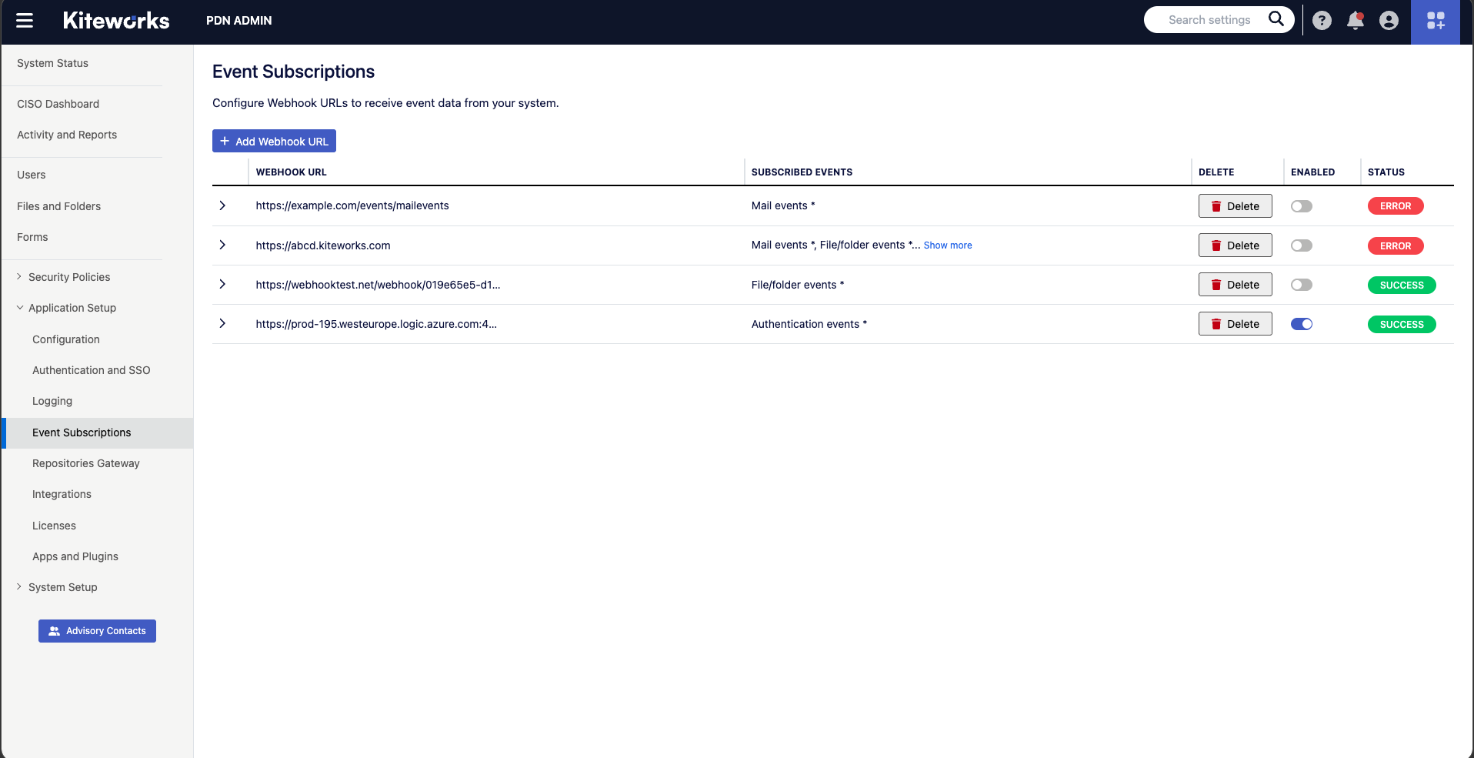Screen dimensions: 1474x758
Task: Enable the abcd.kiteworks.com webhook toggle
Action: 1302,245
